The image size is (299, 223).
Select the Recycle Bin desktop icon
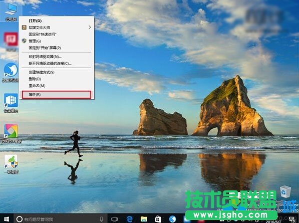tap(285, 192)
